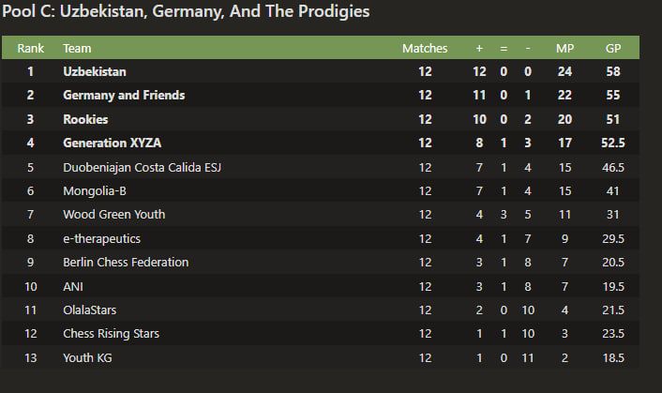
Task: Click the Mongolia-B team name
Action: click(95, 191)
